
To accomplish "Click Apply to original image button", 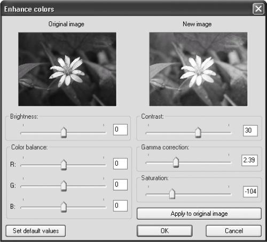I will pos(199,214).
